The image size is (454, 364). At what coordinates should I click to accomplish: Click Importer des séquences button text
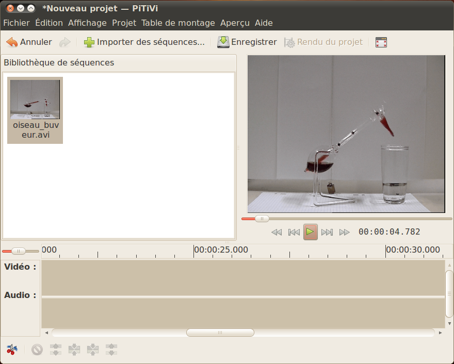click(151, 42)
